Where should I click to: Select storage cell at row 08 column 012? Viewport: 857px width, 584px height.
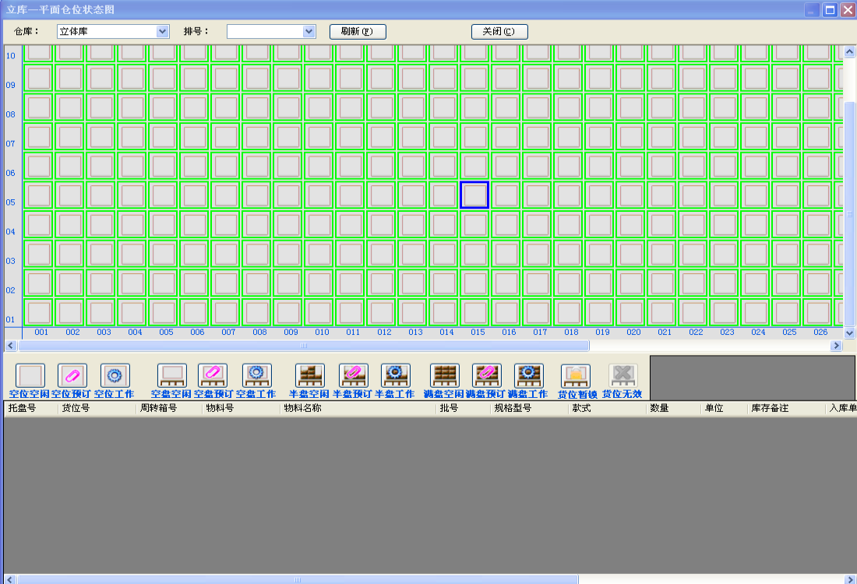point(382,107)
